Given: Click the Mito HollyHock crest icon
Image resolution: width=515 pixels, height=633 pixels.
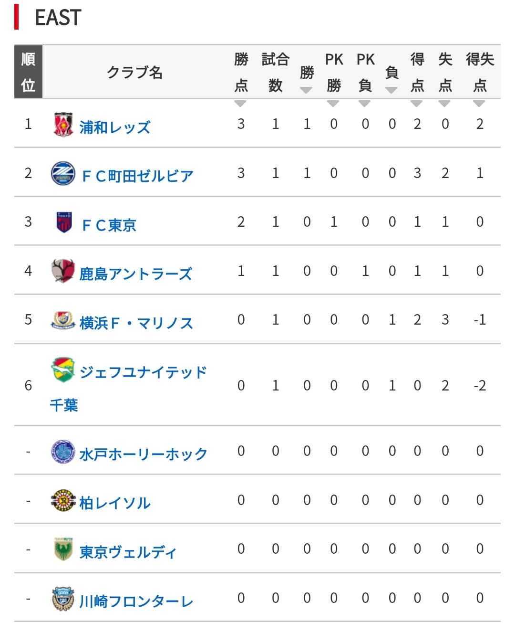Looking at the screenshot, I should click(x=63, y=452).
